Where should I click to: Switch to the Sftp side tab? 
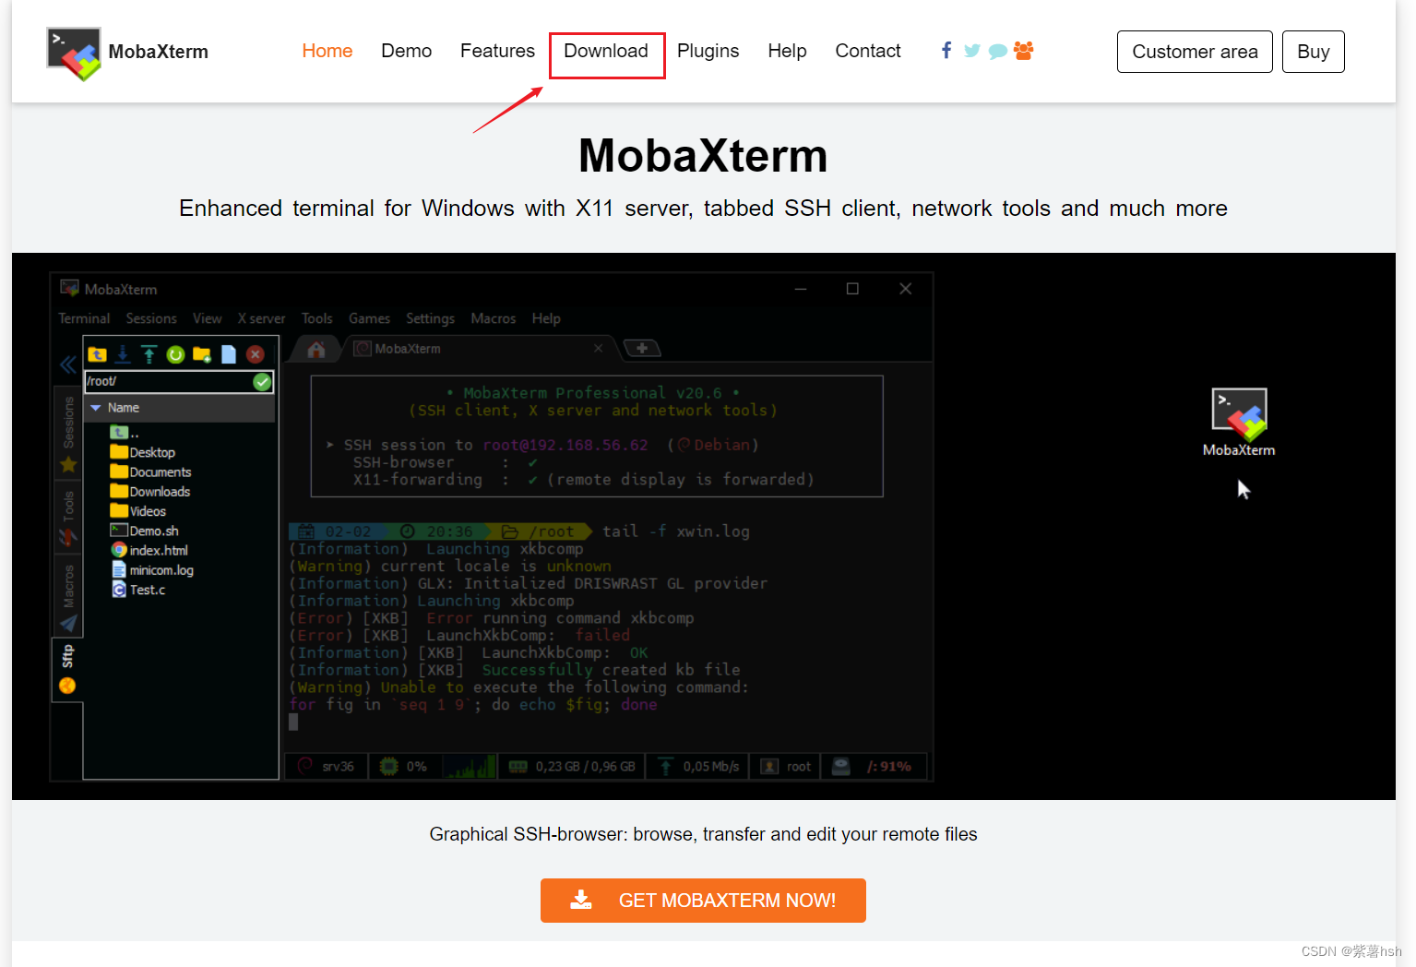coord(67,669)
